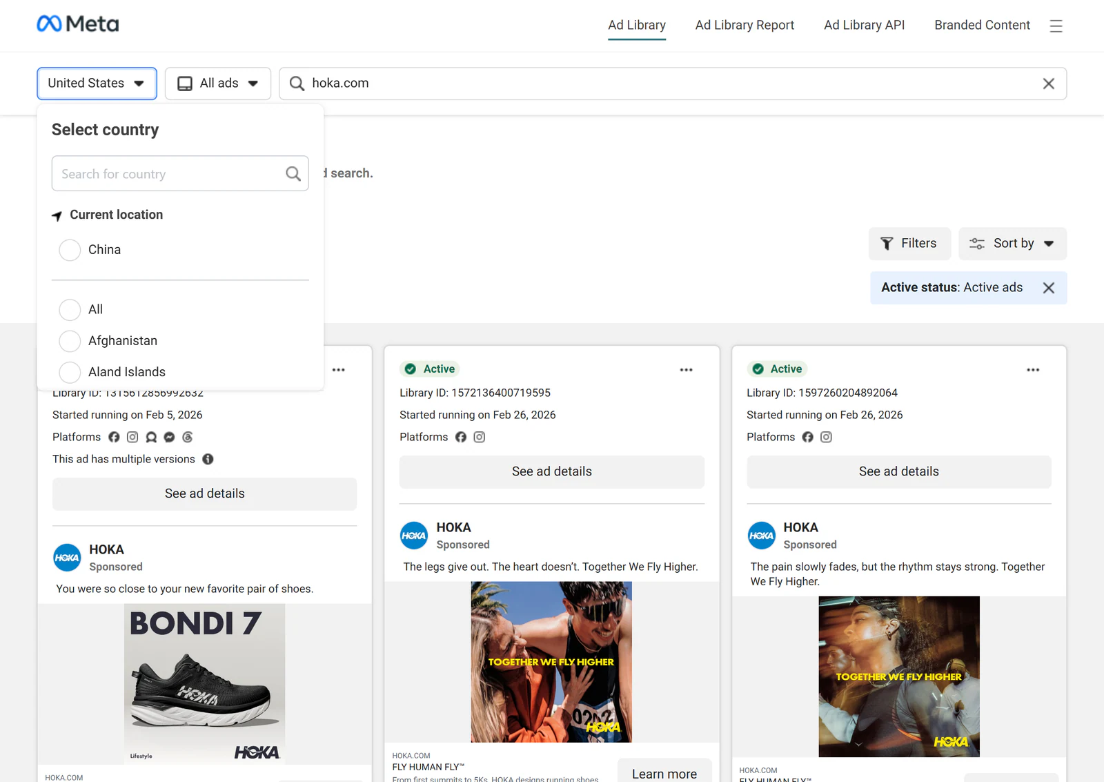
Task: Focus the Search for country field
Action: pyautogui.click(x=180, y=173)
